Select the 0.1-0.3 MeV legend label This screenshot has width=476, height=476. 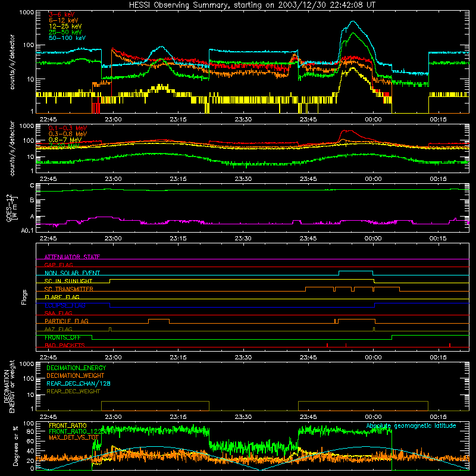coord(68,128)
